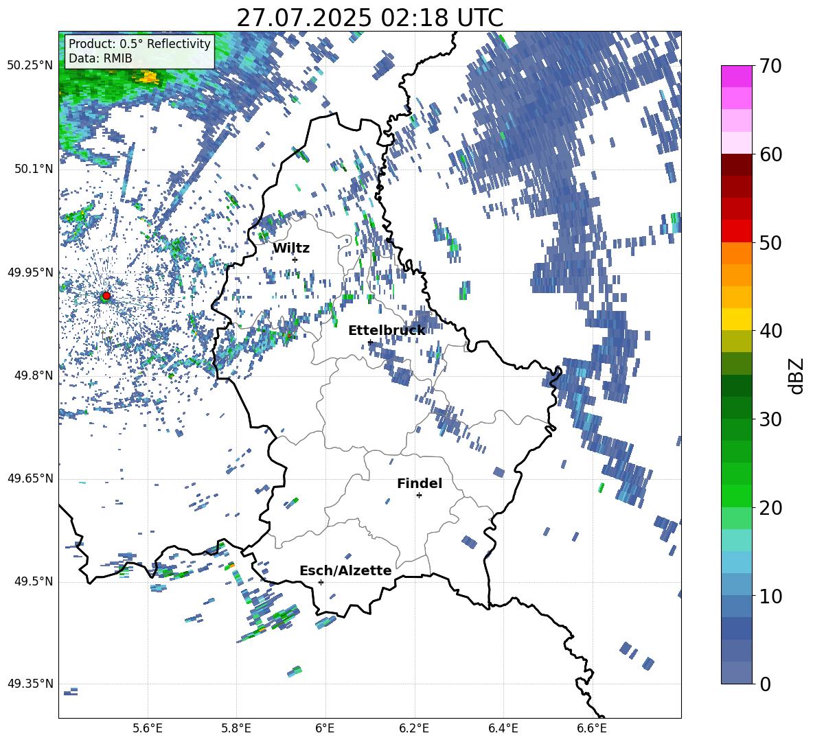
Task: Click the Findel city label
Action: (420, 483)
